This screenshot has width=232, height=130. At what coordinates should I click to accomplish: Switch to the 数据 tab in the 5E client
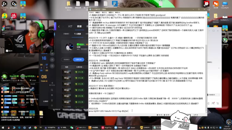[79, 26]
